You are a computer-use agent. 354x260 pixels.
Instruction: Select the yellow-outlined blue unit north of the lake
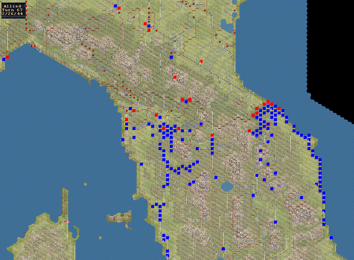click(257, 175)
